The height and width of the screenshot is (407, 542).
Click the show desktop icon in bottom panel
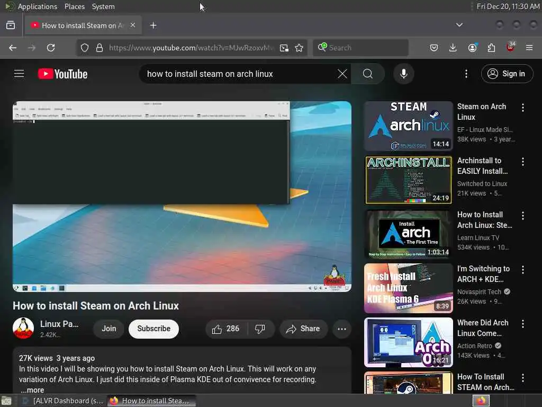point(6,401)
